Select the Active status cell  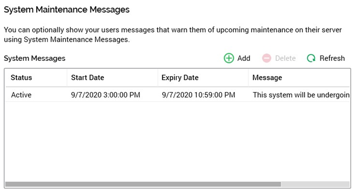point(21,95)
